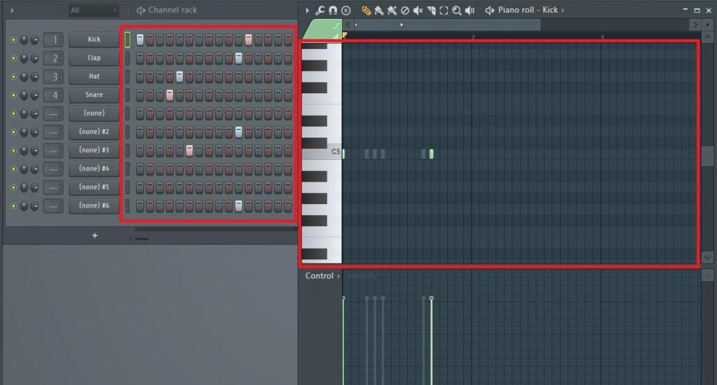The image size is (717, 385).
Task: Open the Stamp chord tool menu
Action: coord(346,10)
